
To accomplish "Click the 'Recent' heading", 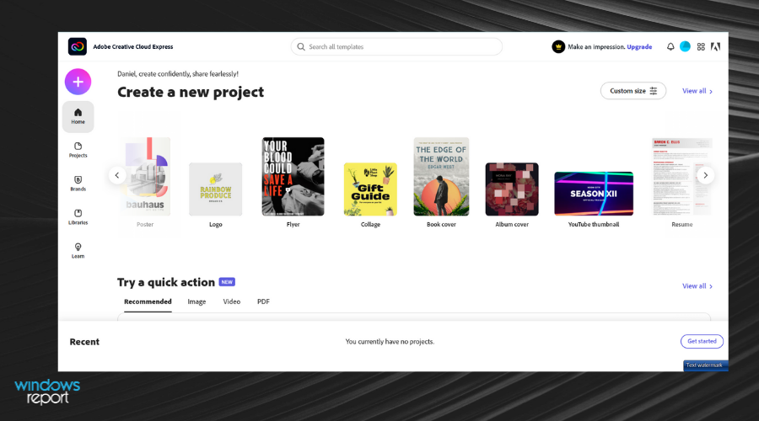I will 84,342.
